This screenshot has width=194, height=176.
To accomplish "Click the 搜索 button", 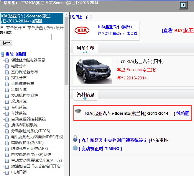I will coord(6,43).
